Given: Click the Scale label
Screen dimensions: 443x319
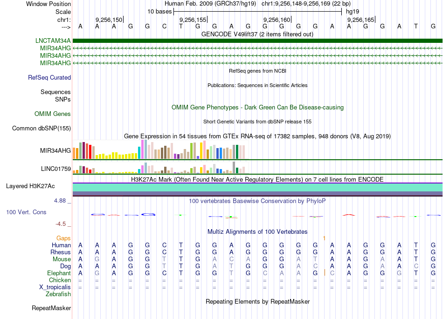Looking at the screenshot, I should click(63, 12).
